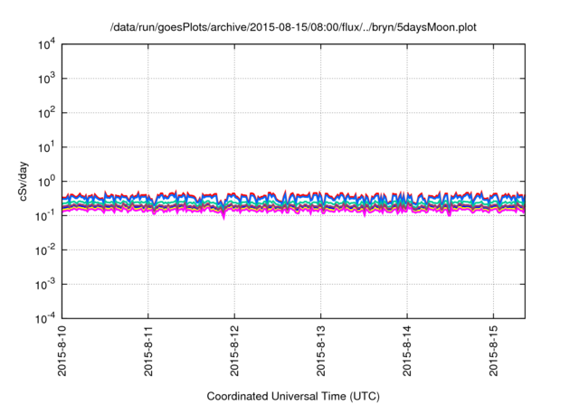Click the 2015-8-15 date tick label
Image resolution: width=579 pixels, height=405 pixels.
click(493, 351)
